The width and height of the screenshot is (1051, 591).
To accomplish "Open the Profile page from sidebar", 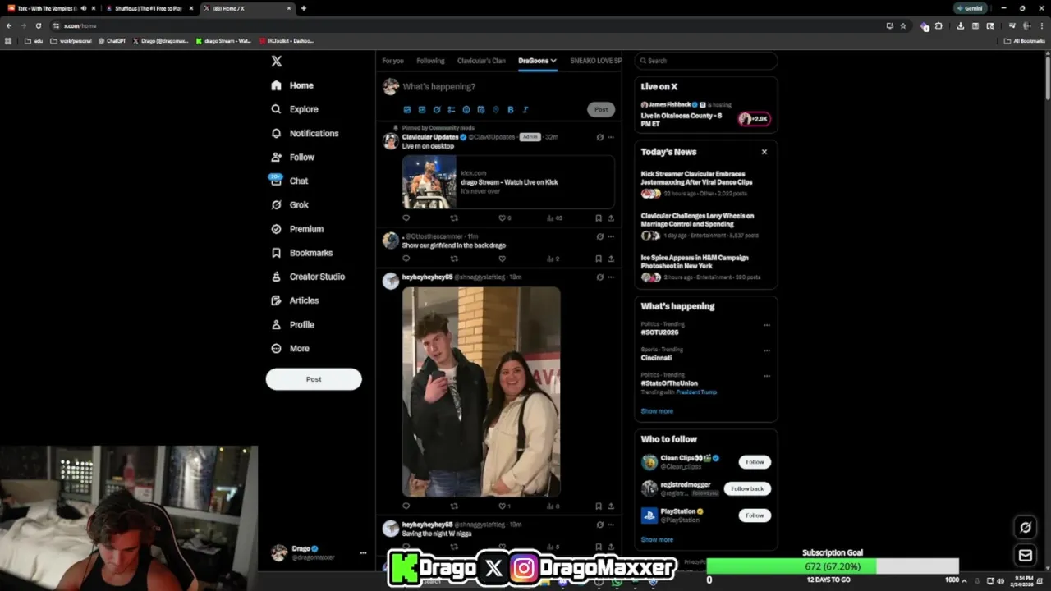I will 293,324.
